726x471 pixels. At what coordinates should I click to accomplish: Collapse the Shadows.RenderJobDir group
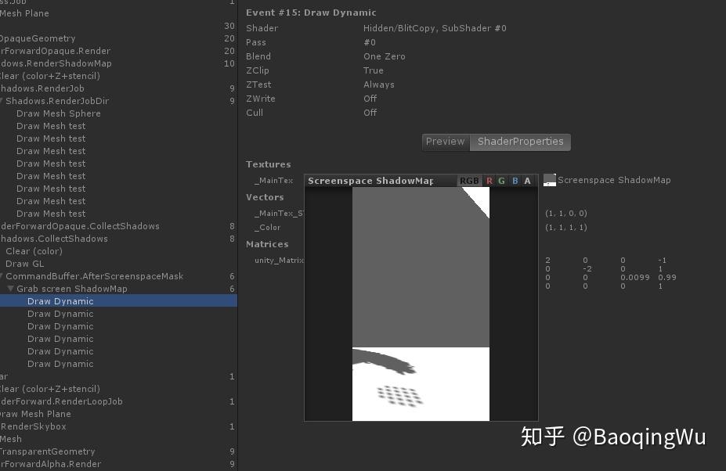[x=3, y=101]
